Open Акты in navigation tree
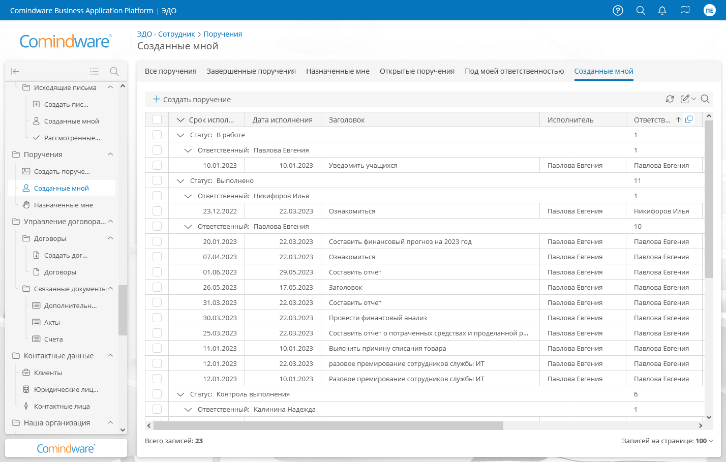 (x=52, y=322)
